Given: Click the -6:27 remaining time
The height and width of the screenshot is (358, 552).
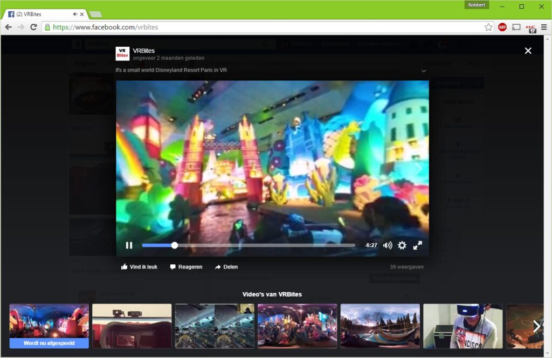Looking at the screenshot, I should click(371, 245).
